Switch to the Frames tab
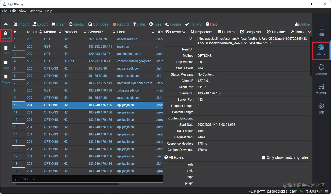 [x=226, y=32]
